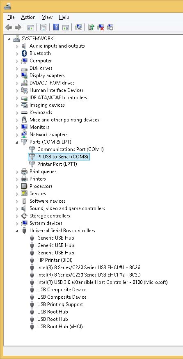The width and height of the screenshot is (183, 359).
Task: Click the blue Help question-mark icon
Action: [x=56, y=27]
